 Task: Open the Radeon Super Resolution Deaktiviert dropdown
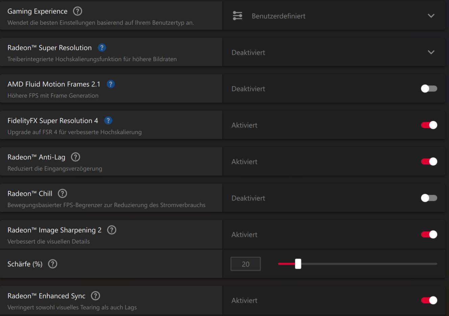coord(334,52)
